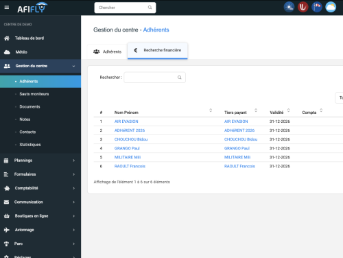Open ADHéRENT 2026 in Nom Prénom column

130,130
